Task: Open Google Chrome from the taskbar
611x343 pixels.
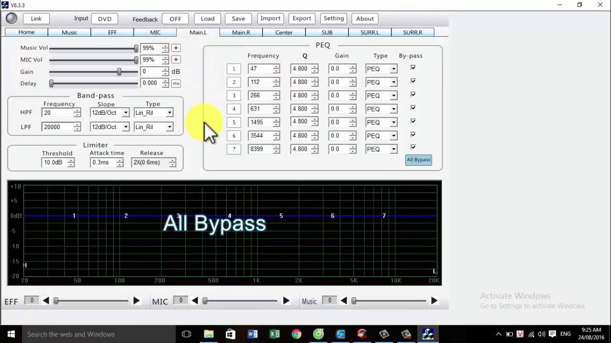Action: [x=296, y=334]
